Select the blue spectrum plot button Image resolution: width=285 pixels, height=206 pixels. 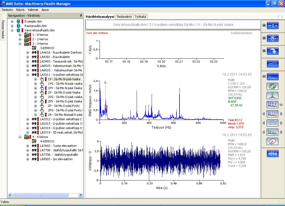pos(273,77)
